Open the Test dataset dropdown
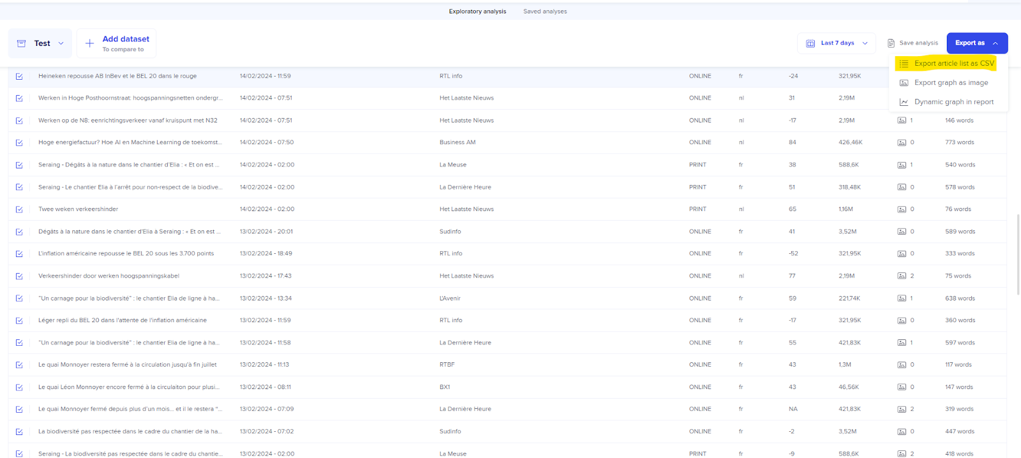This screenshot has width=1021, height=458. [x=40, y=43]
